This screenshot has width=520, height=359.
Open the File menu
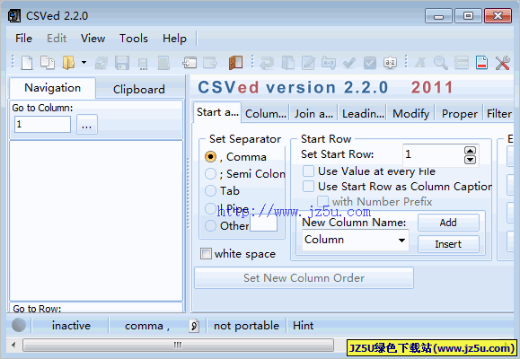tap(23, 38)
